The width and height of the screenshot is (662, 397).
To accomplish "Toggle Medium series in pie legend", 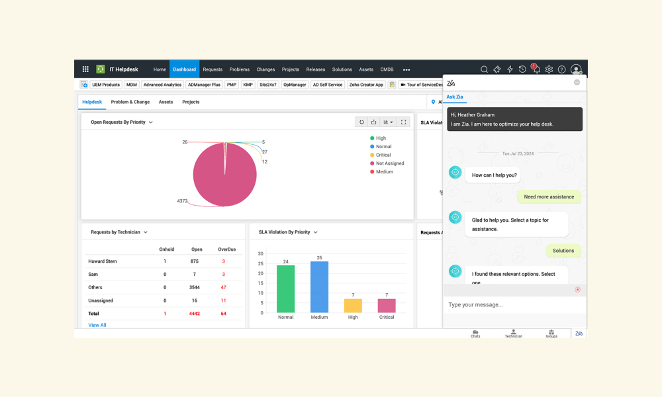I will point(381,172).
